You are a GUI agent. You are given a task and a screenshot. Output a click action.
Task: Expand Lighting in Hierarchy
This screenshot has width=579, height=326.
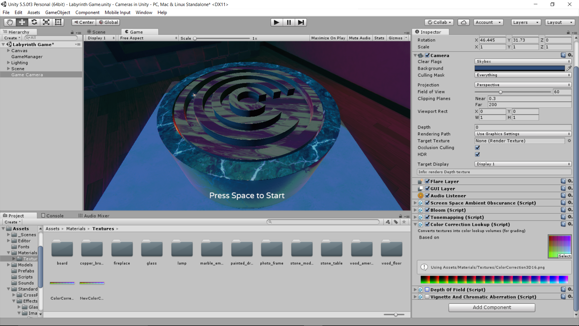click(x=8, y=62)
